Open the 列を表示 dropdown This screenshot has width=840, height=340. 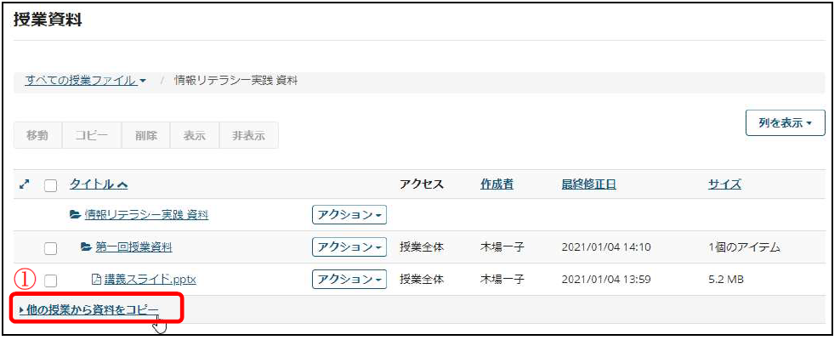click(786, 122)
